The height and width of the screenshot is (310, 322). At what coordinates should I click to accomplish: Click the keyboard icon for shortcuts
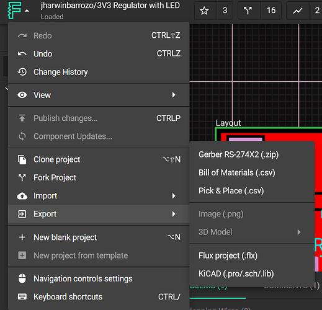pyautogui.click(x=22, y=297)
